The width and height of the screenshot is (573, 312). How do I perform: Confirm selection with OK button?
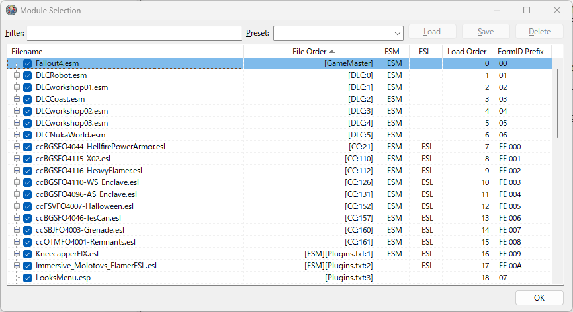pos(539,297)
